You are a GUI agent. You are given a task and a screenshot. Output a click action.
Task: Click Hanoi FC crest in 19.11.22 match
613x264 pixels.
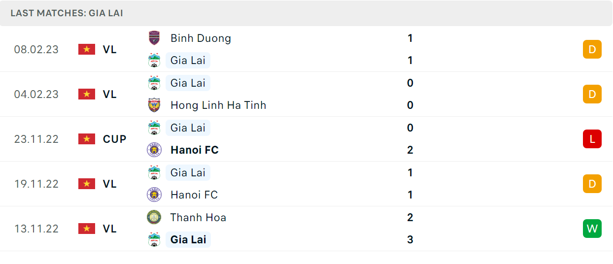coord(154,195)
